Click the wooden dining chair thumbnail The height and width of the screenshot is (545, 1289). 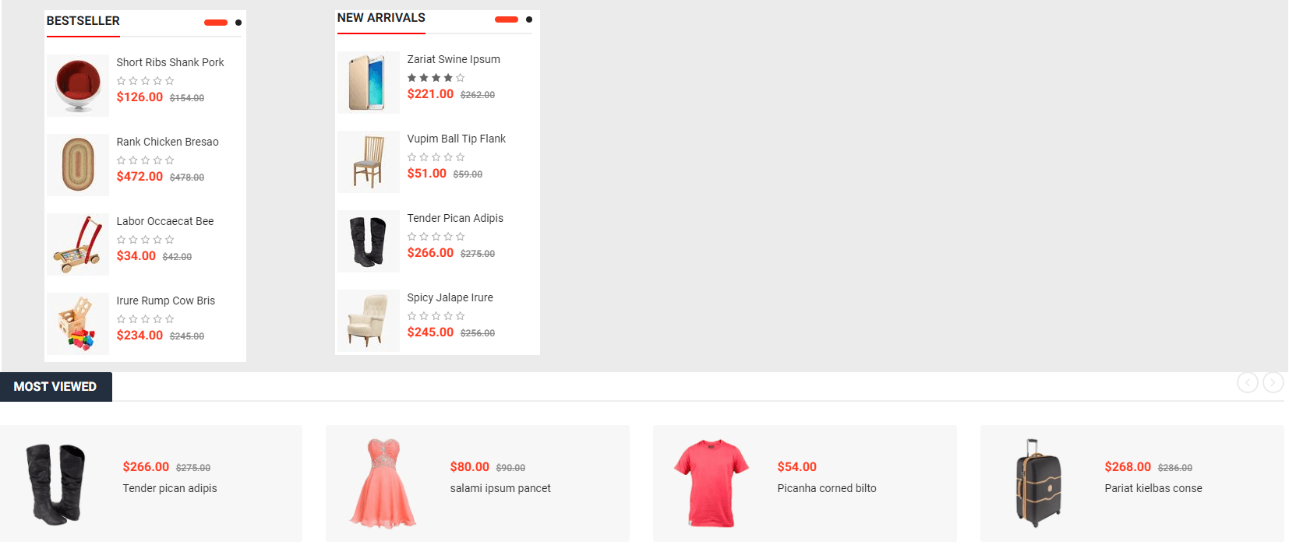(369, 162)
